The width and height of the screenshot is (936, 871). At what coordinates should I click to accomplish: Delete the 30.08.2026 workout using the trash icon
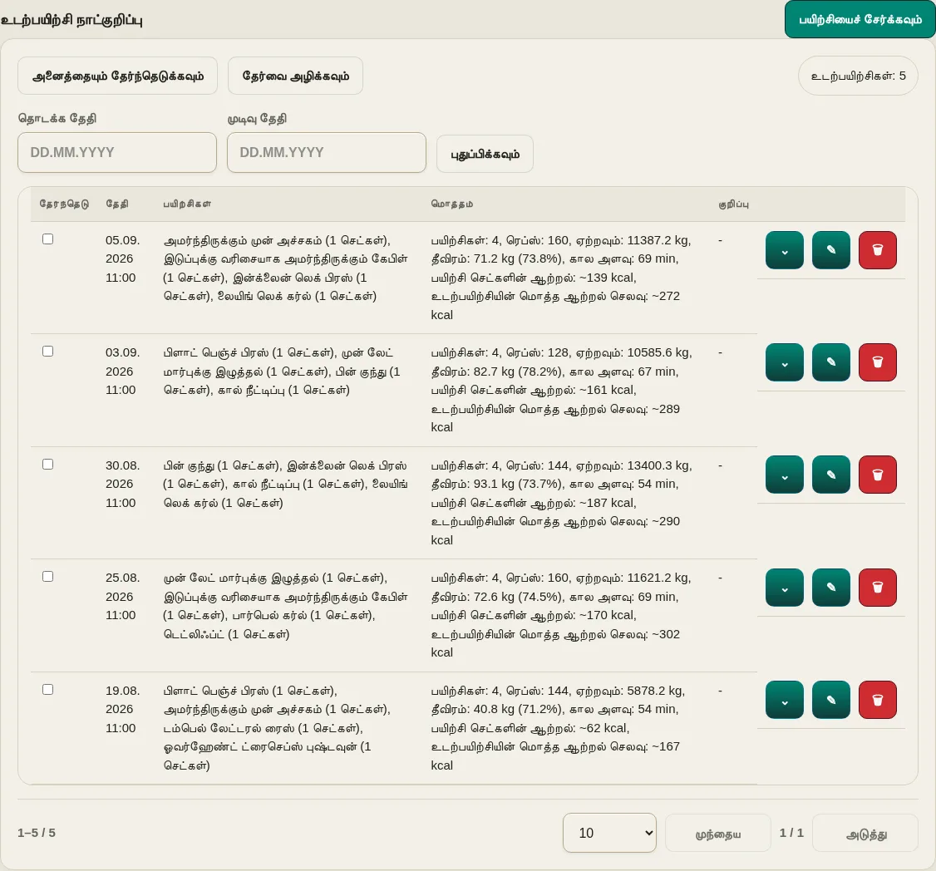point(878,475)
